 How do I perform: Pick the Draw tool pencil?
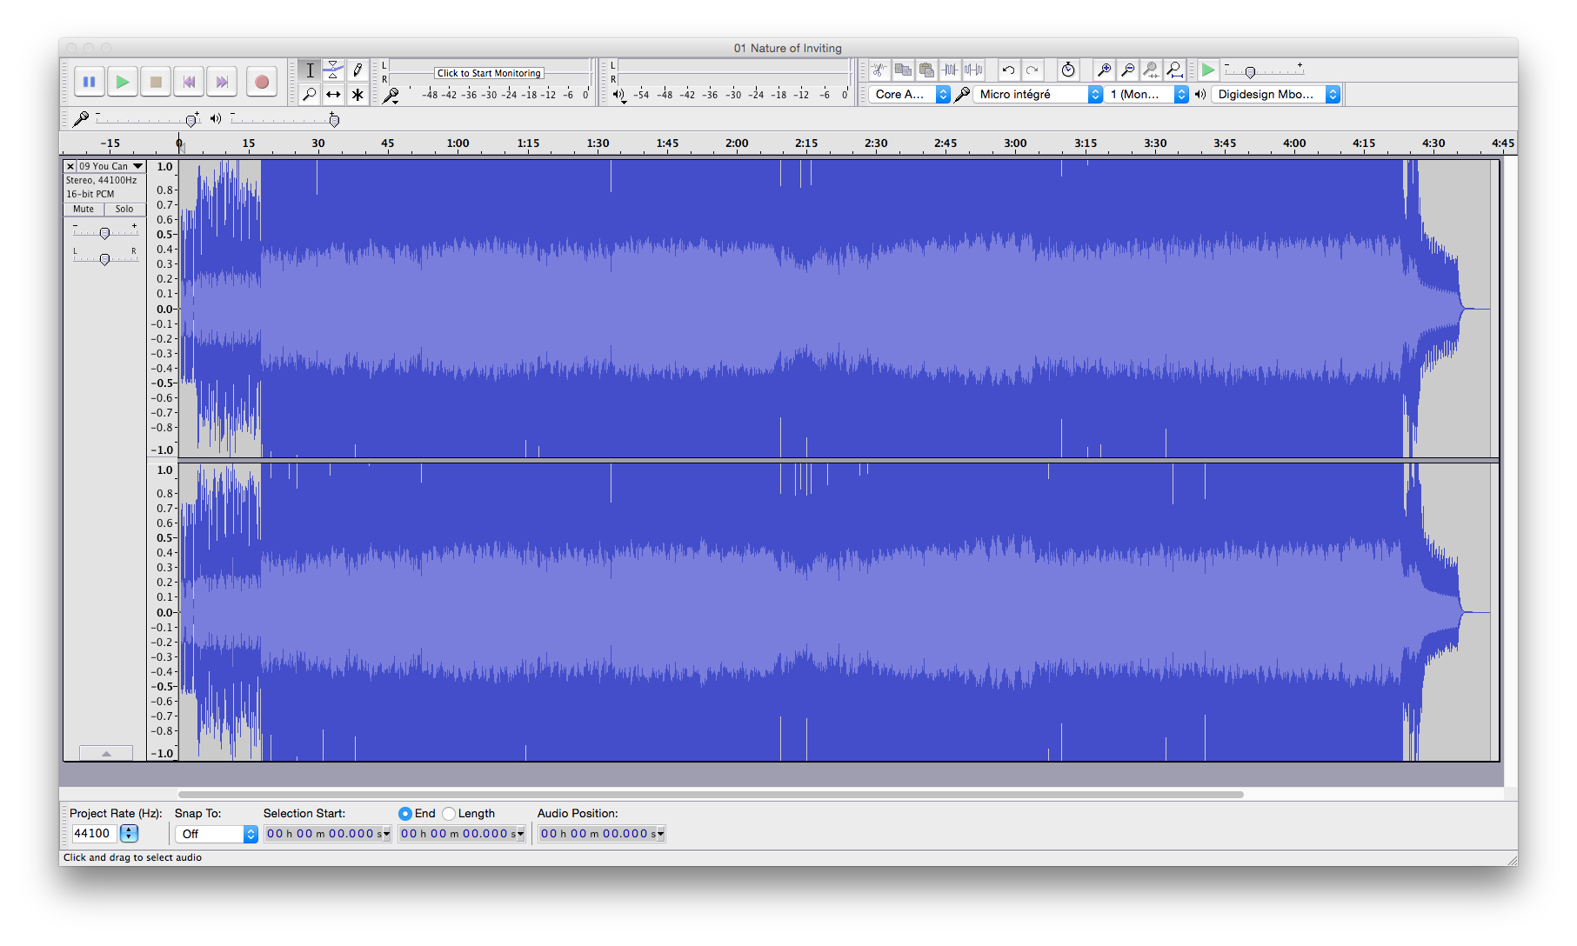tap(357, 70)
